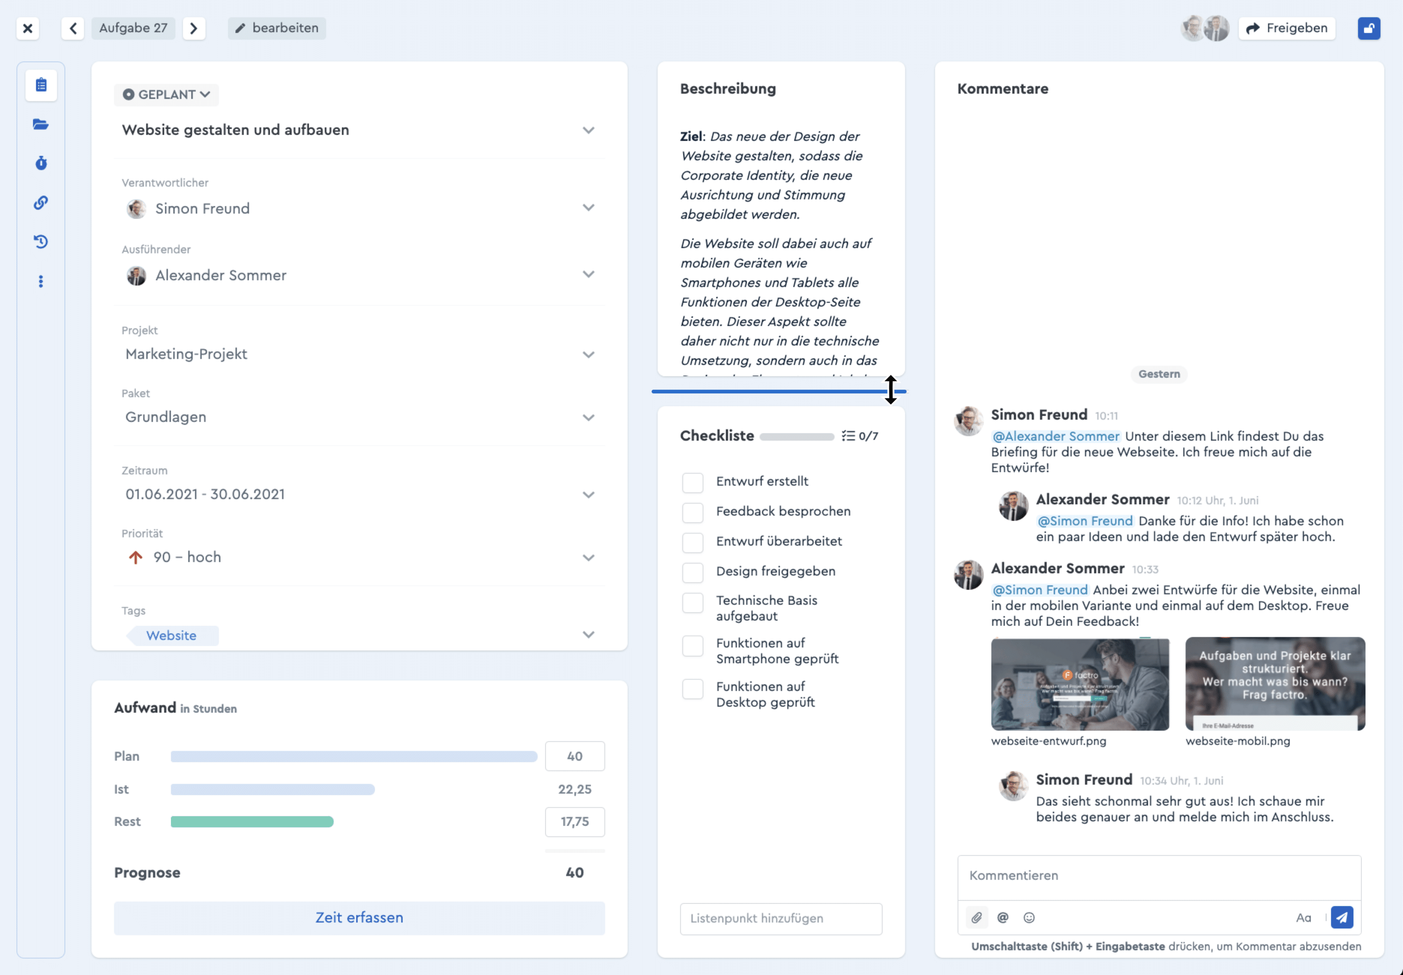This screenshot has width=1403, height=975.
Task: Click the Checkliste progress bar
Action: click(796, 437)
